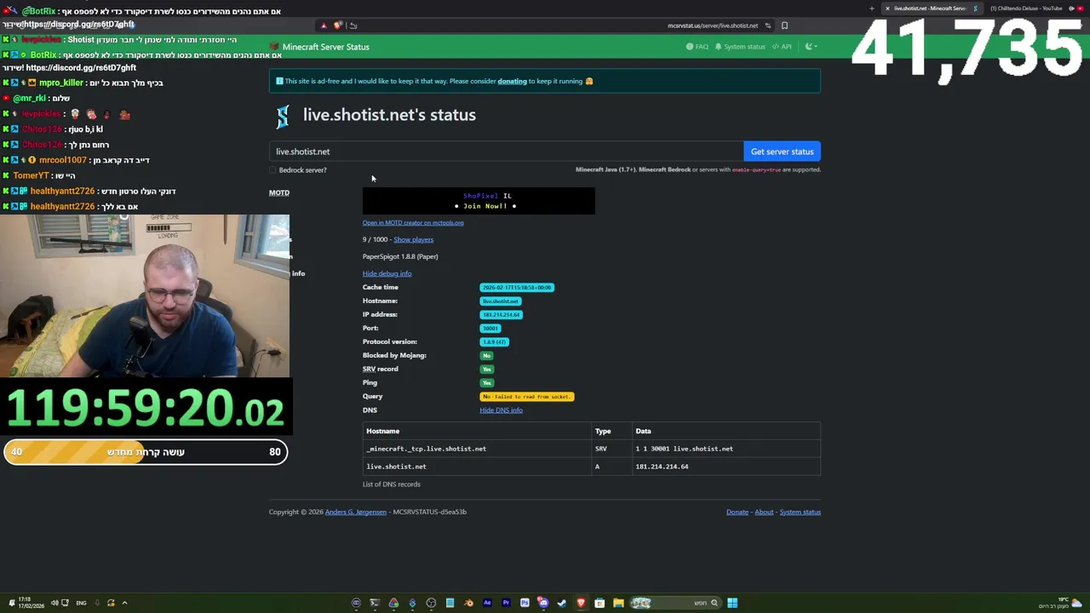This screenshot has width=1090, height=613.
Task: Open the dark mode theme dropdown
Action: pos(811,47)
